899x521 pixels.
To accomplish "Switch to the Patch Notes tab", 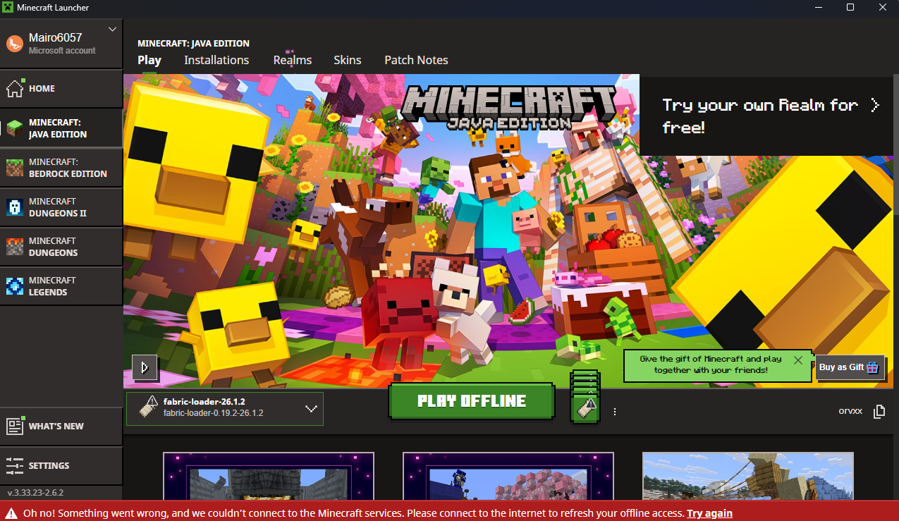I will click(x=416, y=60).
